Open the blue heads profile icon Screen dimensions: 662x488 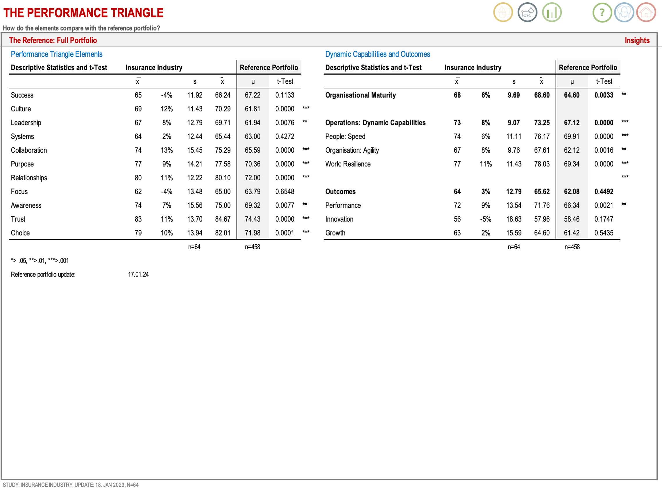624,13
